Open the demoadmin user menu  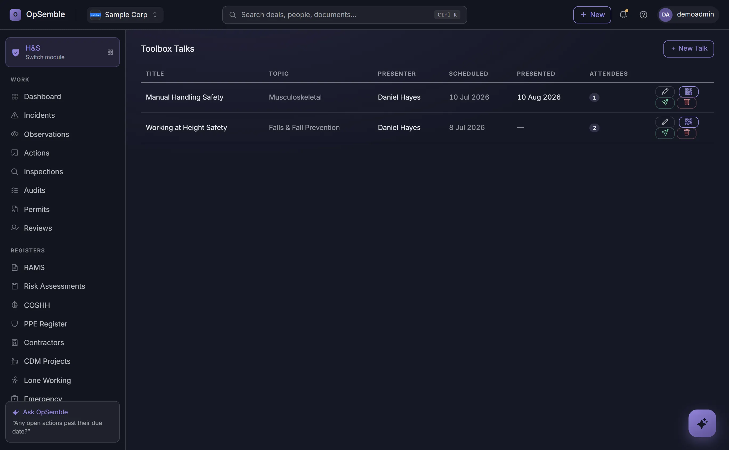coord(688,15)
